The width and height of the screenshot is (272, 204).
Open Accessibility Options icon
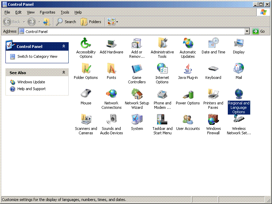[x=86, y=43]
